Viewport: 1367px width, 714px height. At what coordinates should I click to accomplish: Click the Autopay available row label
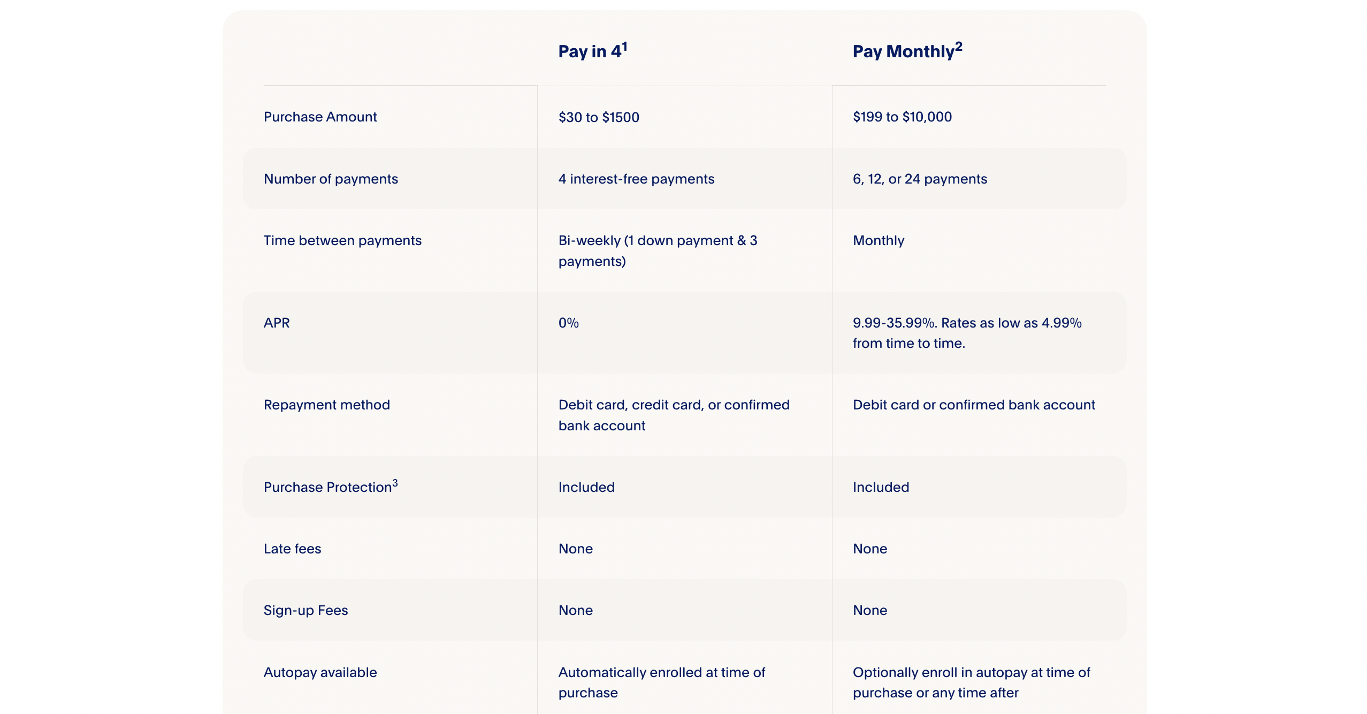320,672
